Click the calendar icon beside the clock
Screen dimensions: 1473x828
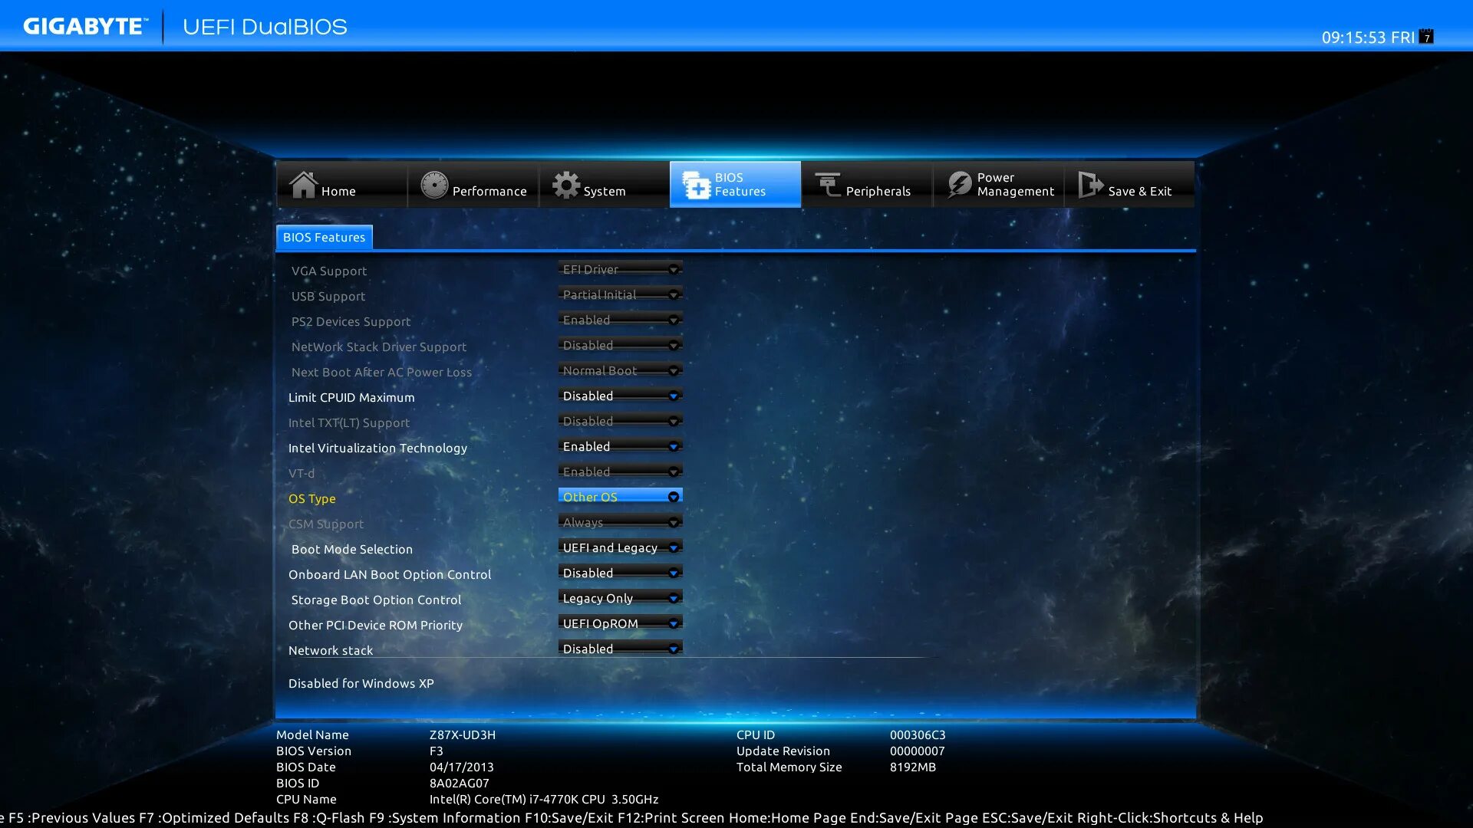(1426, 37)
